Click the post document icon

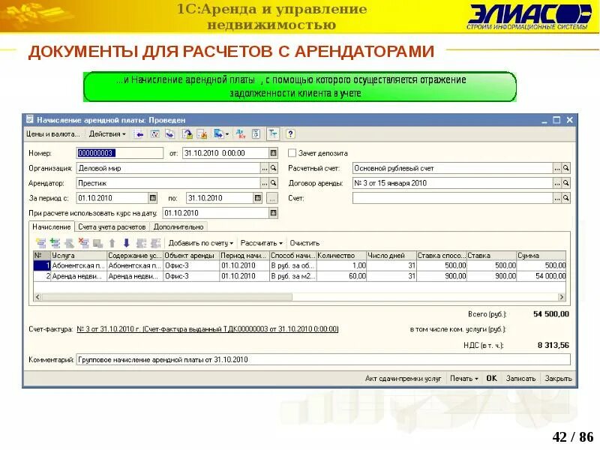(x=187, y=134)
